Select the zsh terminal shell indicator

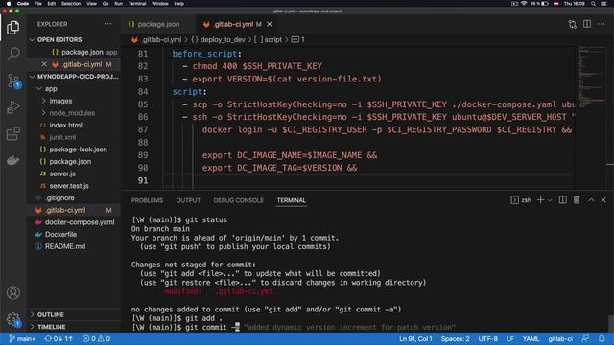click(521, 200)
